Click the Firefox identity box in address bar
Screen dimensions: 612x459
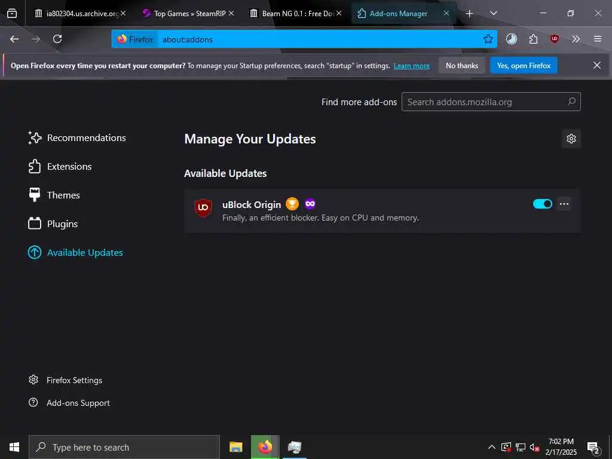point(135,39)
